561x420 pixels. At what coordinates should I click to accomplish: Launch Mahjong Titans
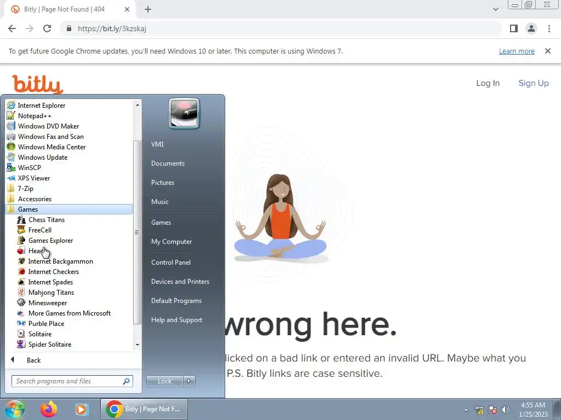(x=51, y=292)
